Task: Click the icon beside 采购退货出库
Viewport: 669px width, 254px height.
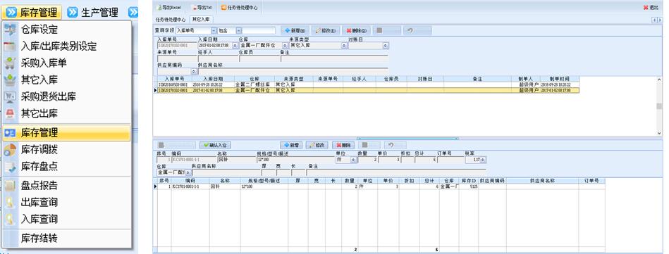Action: (10, 96)
